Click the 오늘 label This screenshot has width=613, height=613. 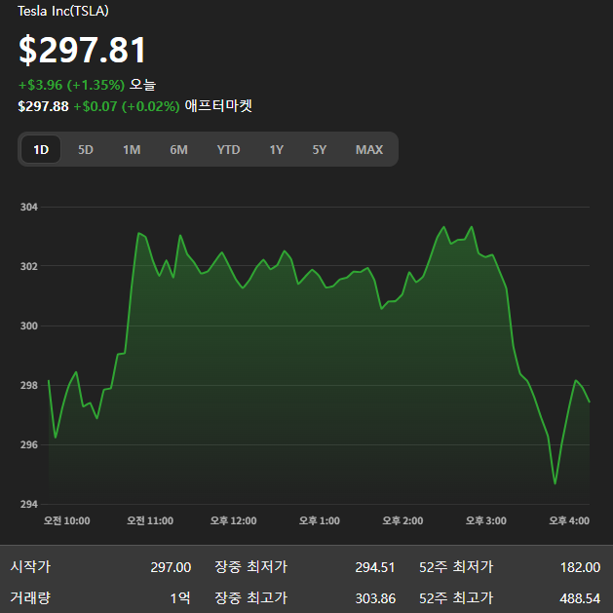pos(142,85)
